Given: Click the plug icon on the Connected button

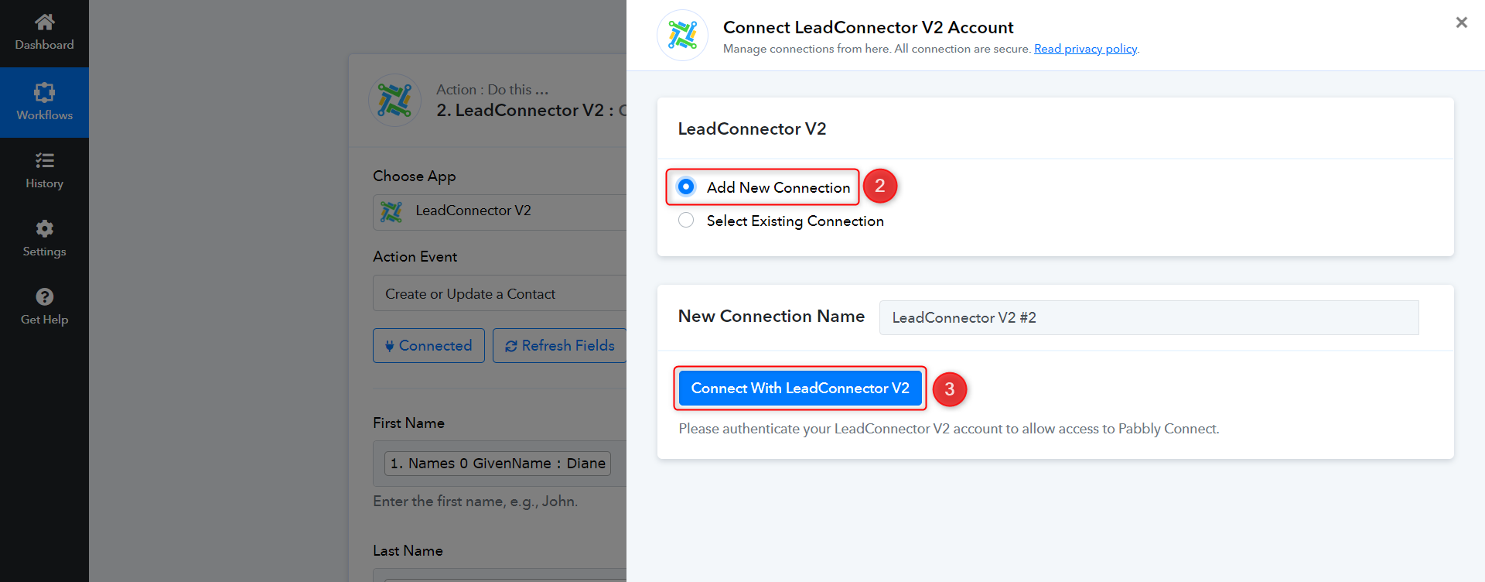Looking at the screenshot, I should (390, 346).
